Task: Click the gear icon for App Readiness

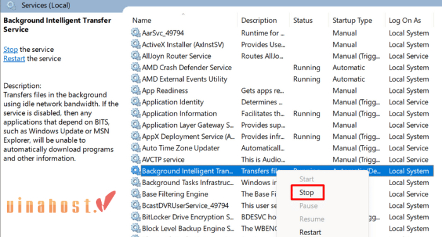Action: point(136,90)
